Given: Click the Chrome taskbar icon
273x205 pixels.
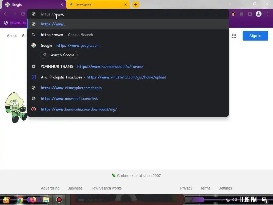Looking at the screenshot, I should pos(20,200).
